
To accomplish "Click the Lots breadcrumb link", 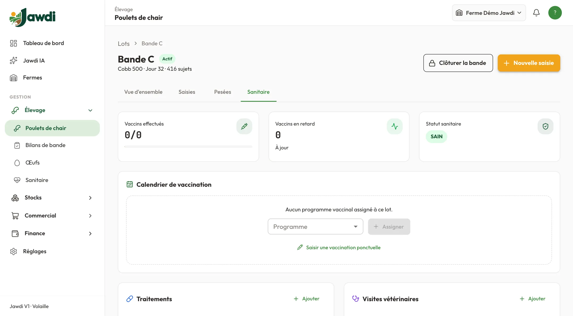I will (x=124, y=44).
